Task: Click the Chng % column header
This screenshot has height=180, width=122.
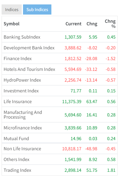Action: 110,24
